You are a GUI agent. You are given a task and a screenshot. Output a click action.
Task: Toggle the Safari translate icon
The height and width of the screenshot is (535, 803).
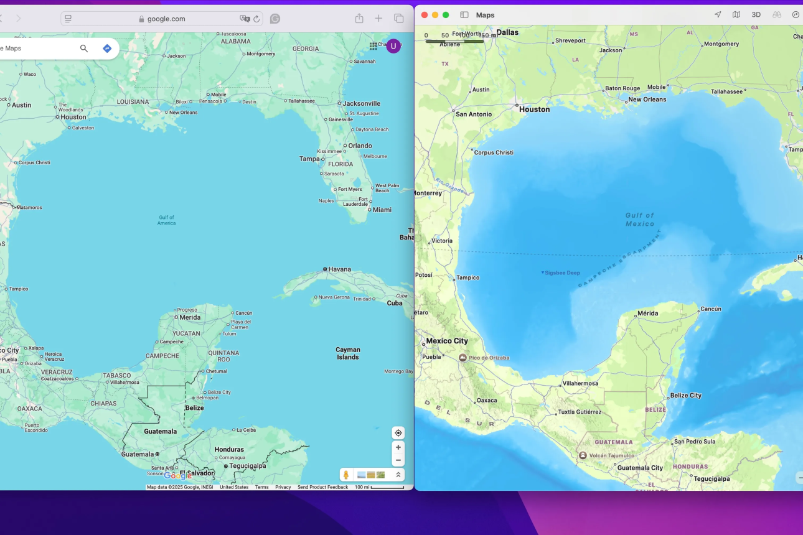pos(245,19)
